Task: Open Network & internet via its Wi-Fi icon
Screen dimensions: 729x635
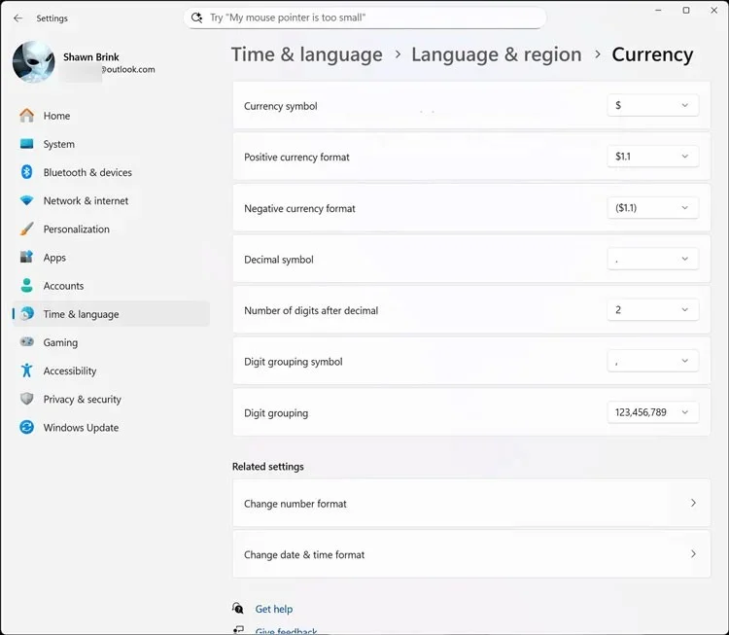Action: (26, 201)
